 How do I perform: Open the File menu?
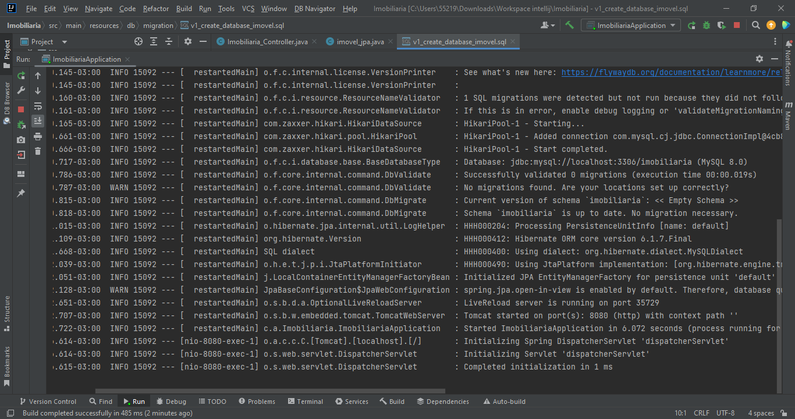coord(31,9)
